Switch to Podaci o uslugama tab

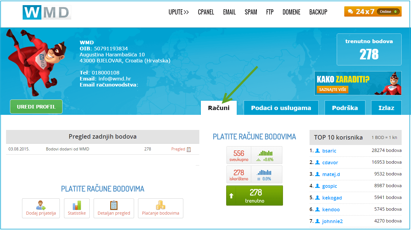(x=281, y=108)
